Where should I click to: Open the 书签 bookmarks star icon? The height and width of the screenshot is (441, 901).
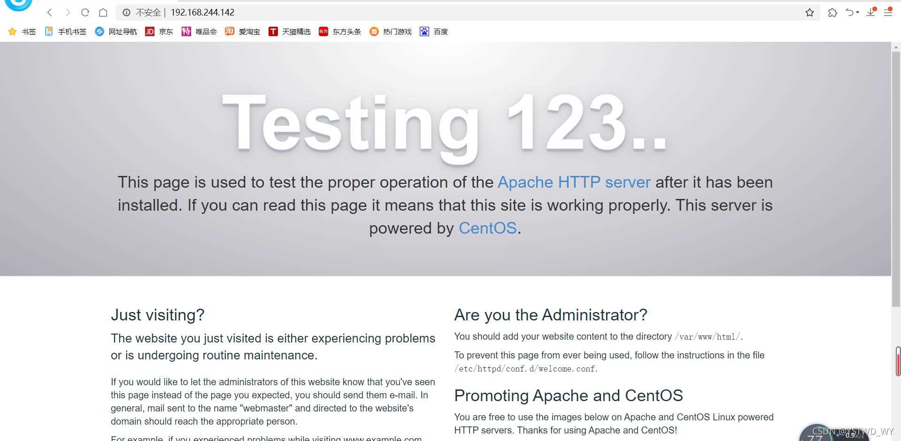pyautogui.click(x=13, y=31)
